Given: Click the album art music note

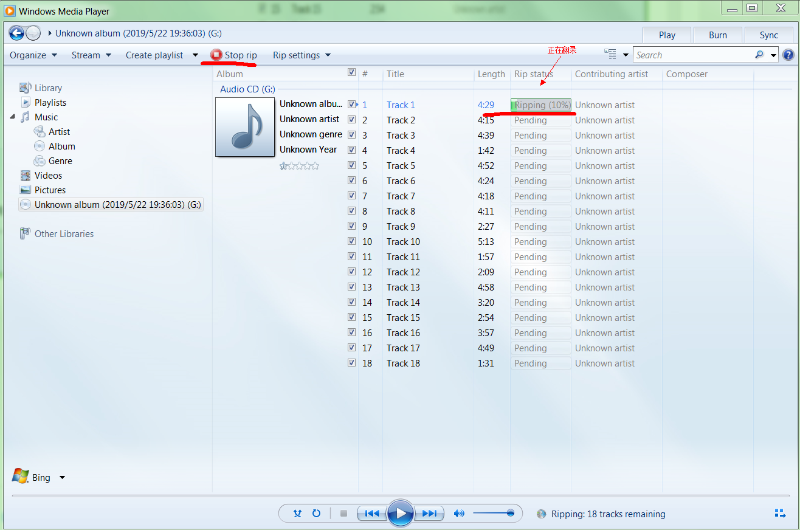Looking at the screenshot, I should [245, 128].
